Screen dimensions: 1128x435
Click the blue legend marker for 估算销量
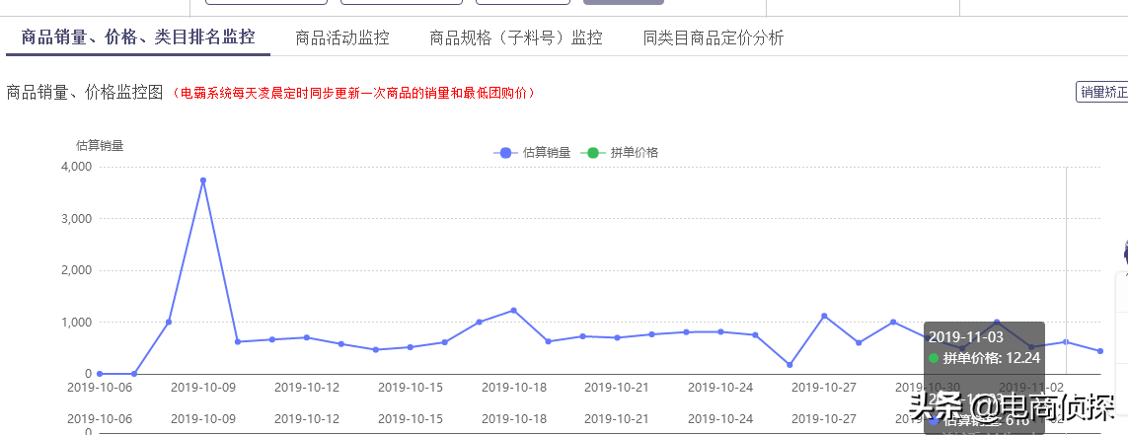pos(505,153)
